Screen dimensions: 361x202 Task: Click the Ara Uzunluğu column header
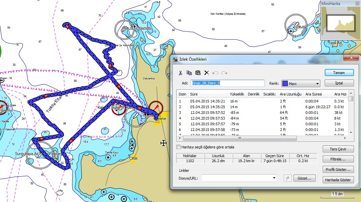290,94
